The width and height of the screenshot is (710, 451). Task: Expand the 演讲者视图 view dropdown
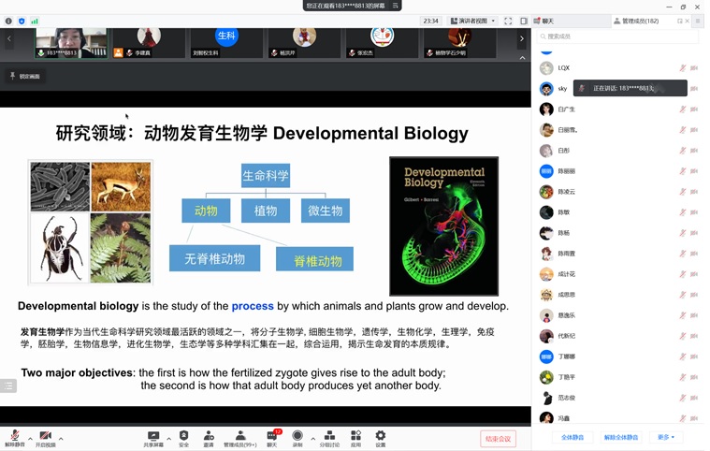coord(473,21)
